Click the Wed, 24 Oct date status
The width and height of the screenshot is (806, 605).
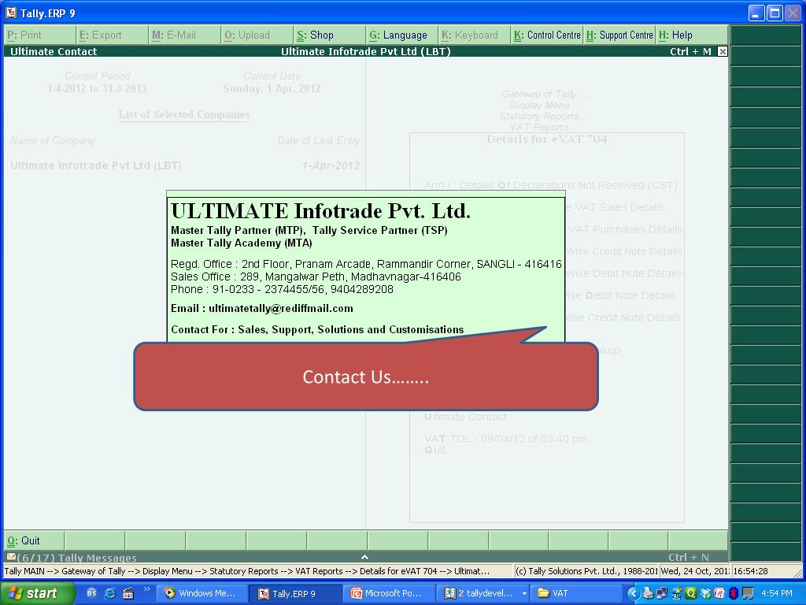pos(694,571)
